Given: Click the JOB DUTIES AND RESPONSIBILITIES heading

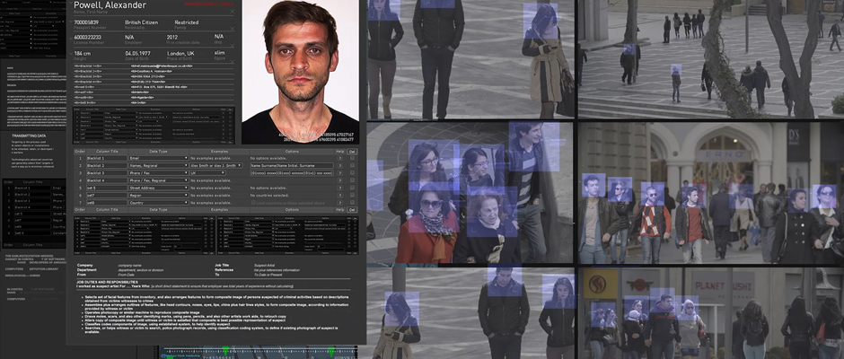Looking at the screenshot, I should [107, 282].
